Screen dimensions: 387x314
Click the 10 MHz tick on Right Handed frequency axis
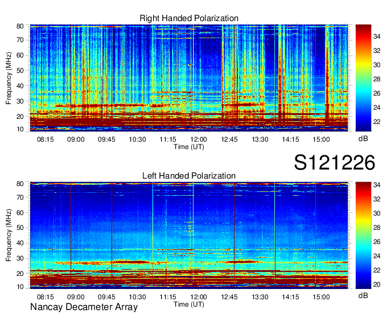coord(20,129)
